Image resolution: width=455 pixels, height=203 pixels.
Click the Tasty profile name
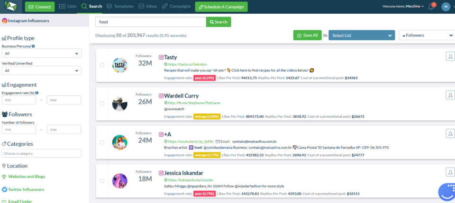click(x=170, y=57)
